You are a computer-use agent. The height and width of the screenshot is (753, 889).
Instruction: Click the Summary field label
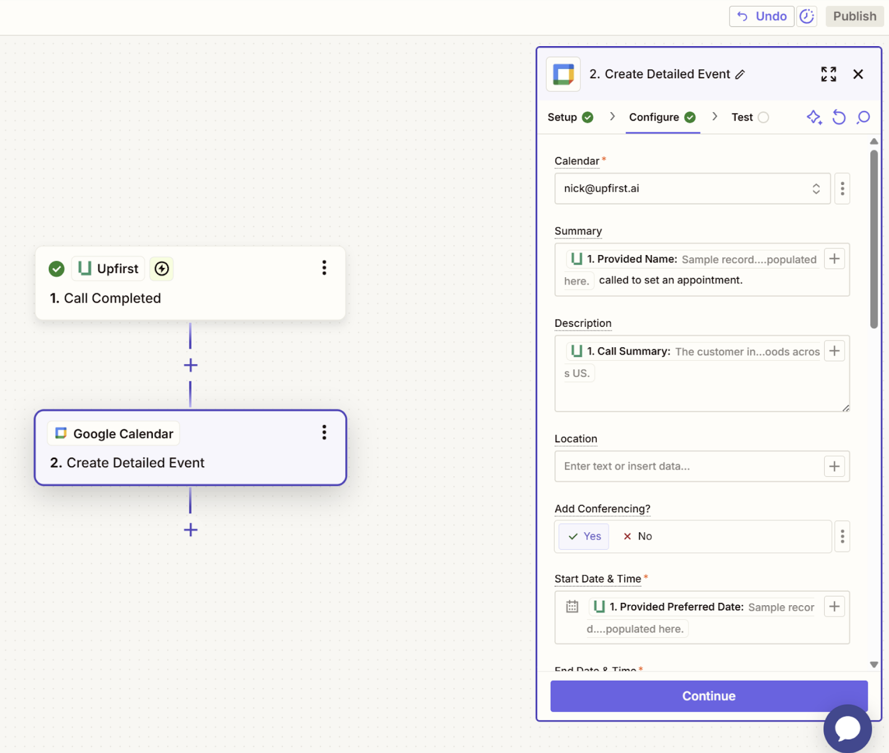578,231
